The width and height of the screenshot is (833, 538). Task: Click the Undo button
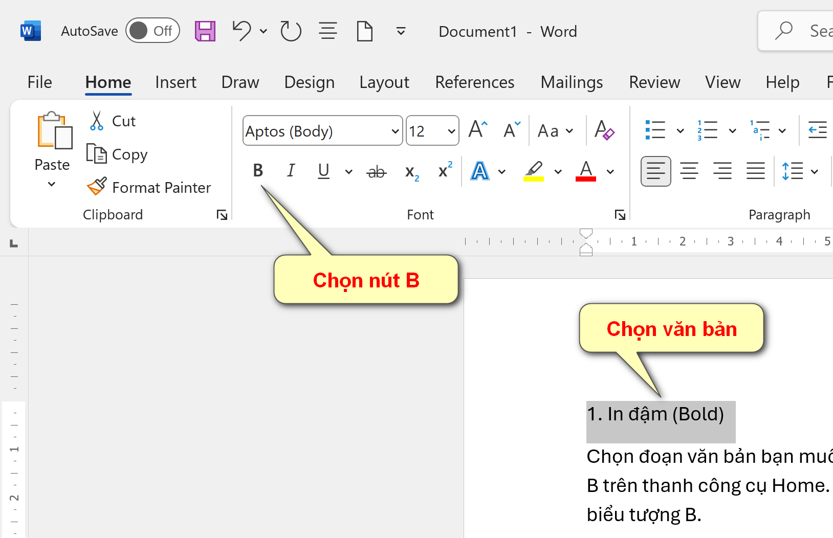(240, 31)
